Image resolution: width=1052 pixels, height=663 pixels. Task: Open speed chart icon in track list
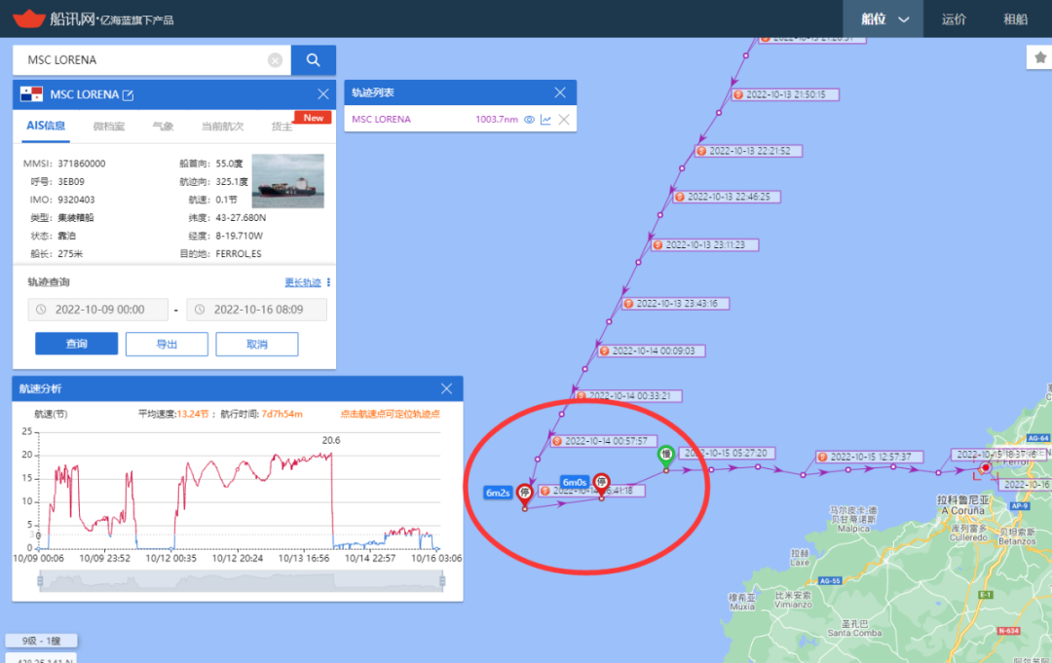(545, 120)
